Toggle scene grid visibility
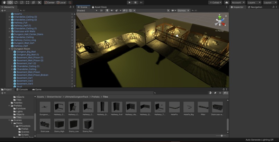This screenshot has width=279, height=142. [x=130, y=10]
